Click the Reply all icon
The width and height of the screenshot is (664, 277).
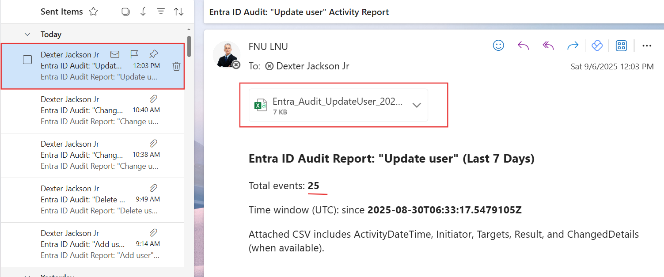(548, 46)
